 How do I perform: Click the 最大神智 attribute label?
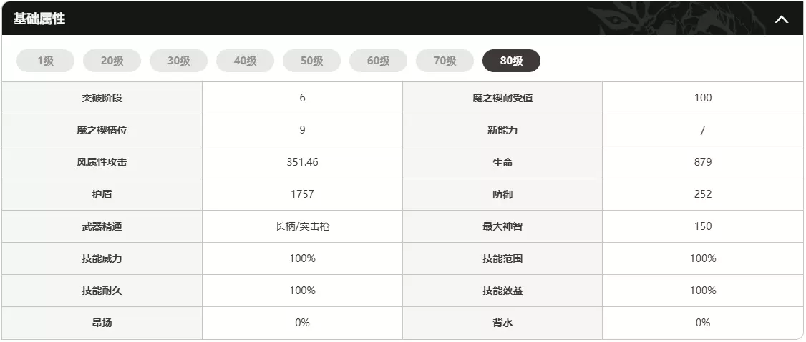pyautogui.click(x=502, y=226)
